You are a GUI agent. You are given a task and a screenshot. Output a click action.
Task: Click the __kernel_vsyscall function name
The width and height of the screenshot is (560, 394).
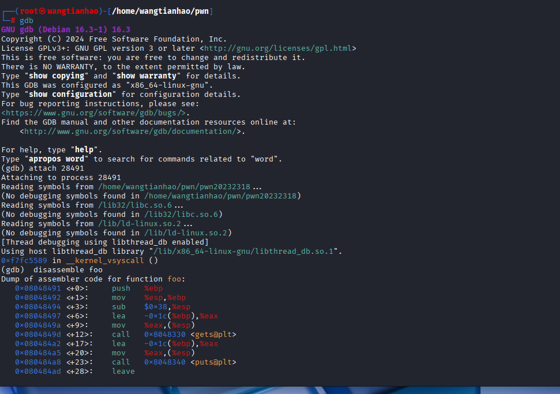(105, 261)
